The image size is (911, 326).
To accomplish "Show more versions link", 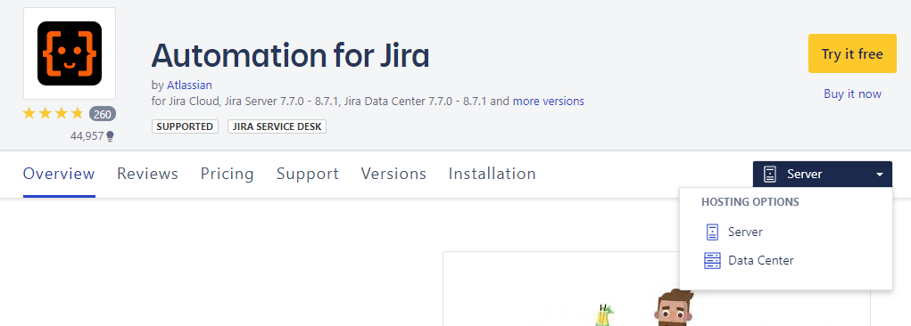I will click(x=549, y=101).
